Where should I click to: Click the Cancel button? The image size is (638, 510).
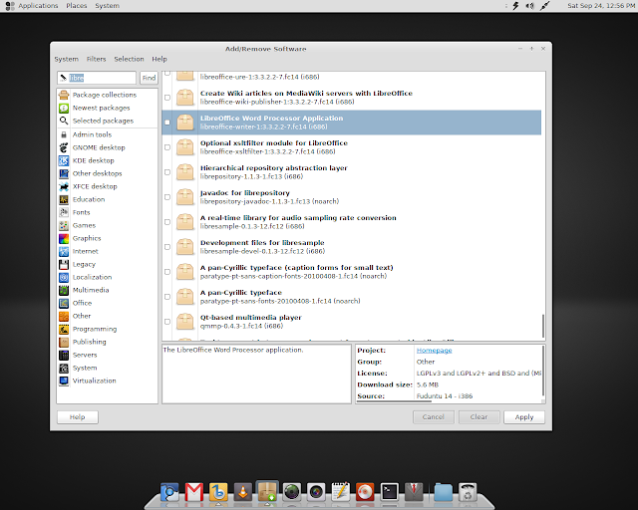tap(434, 417)
